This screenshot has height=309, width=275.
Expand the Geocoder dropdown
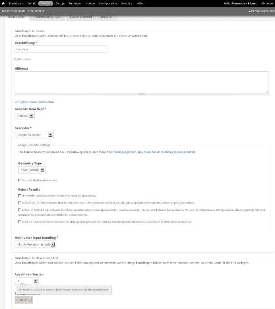click(x=34, y=135)
